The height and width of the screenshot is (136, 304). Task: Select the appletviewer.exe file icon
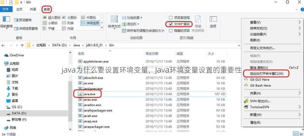[80, 61]
